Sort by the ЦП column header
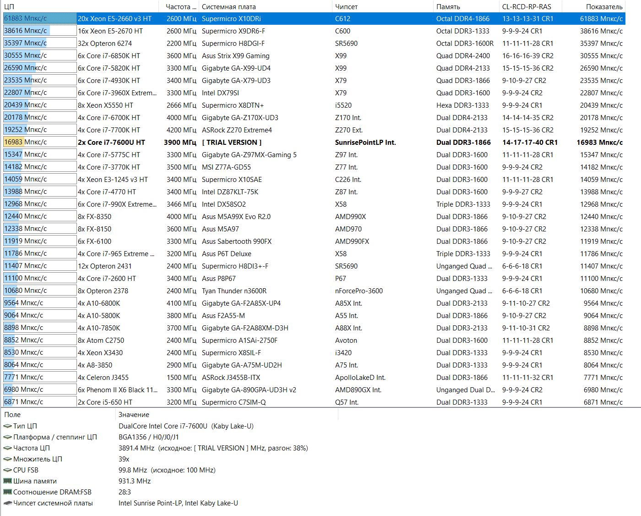 80,7
